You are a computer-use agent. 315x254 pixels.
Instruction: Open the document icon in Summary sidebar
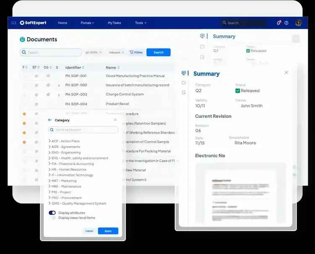tap(184, 92)
